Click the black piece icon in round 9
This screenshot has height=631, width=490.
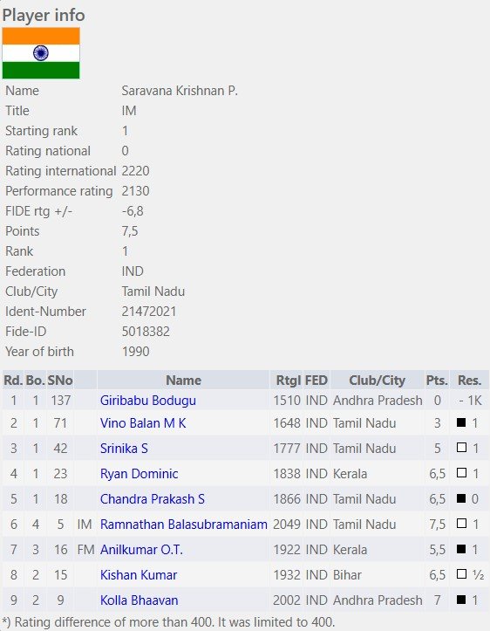pyautogui.click(x=461, y=600)
